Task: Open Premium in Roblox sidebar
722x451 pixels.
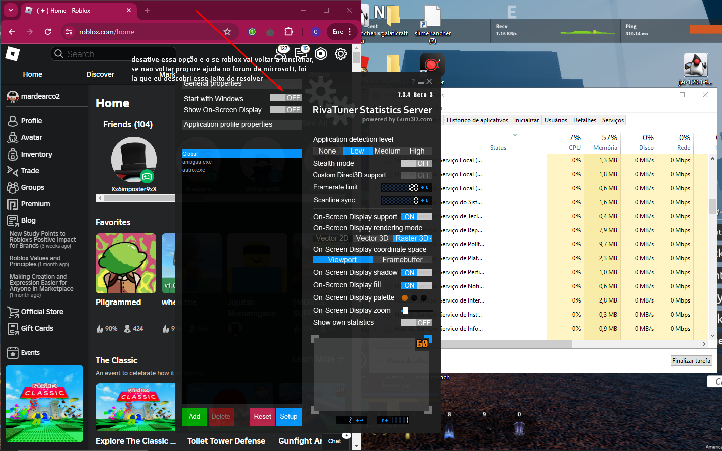Action: [x=29, y=204]
